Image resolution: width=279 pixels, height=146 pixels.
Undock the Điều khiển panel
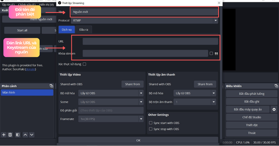(x=276, y=86)
